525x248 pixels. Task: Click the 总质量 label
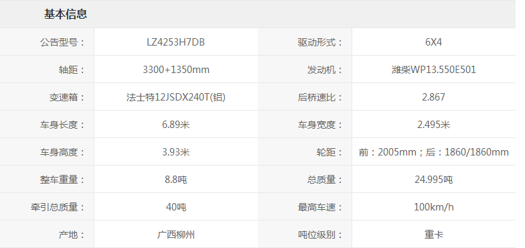324,180
